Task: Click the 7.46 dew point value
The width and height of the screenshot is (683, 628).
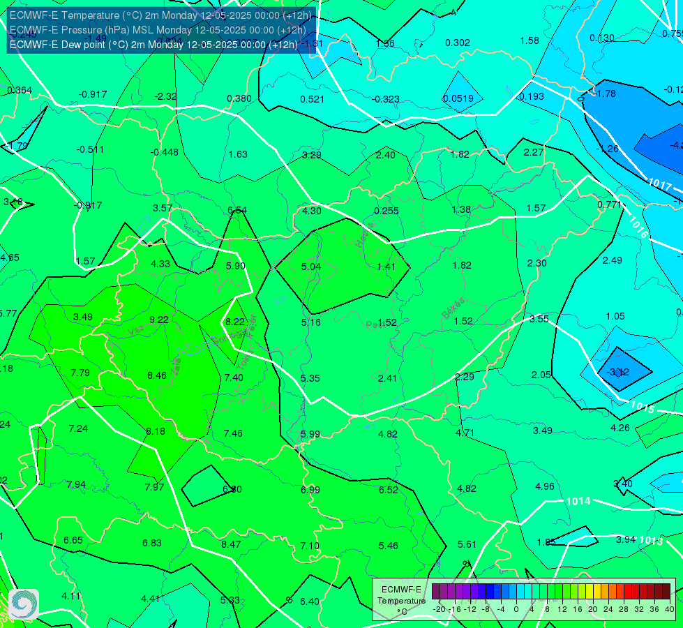Action: point(233,433)
